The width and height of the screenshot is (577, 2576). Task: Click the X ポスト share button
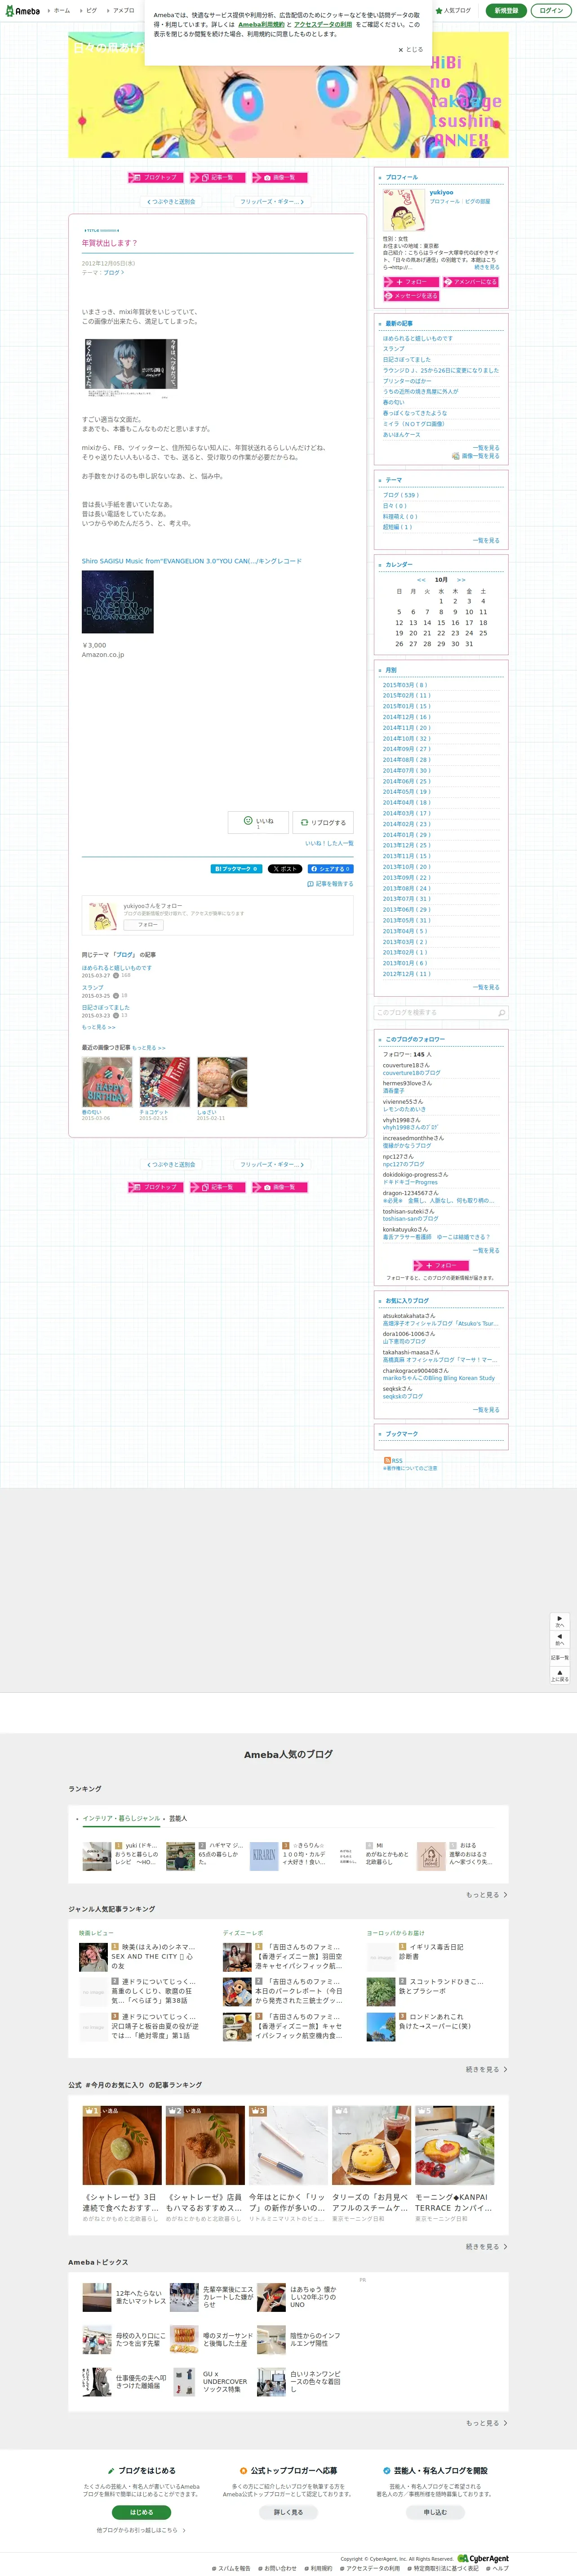[x=285, y=869]
